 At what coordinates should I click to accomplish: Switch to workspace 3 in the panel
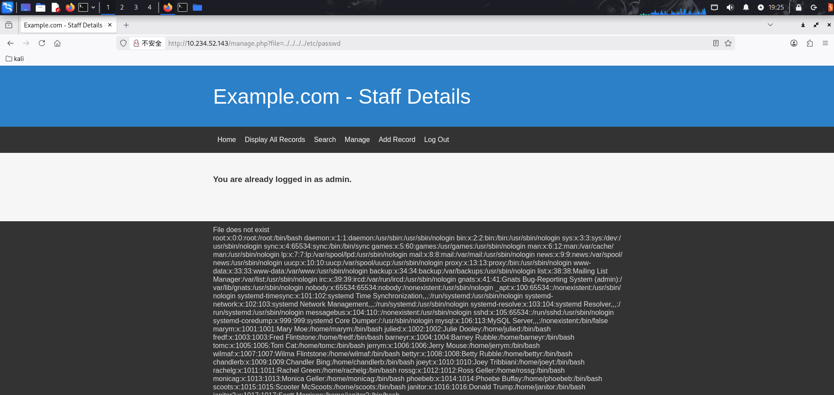click(136, 7)
